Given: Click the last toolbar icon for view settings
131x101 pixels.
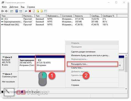Looking at the screenshot, I should pyautogui.click(x=46, y=11).
